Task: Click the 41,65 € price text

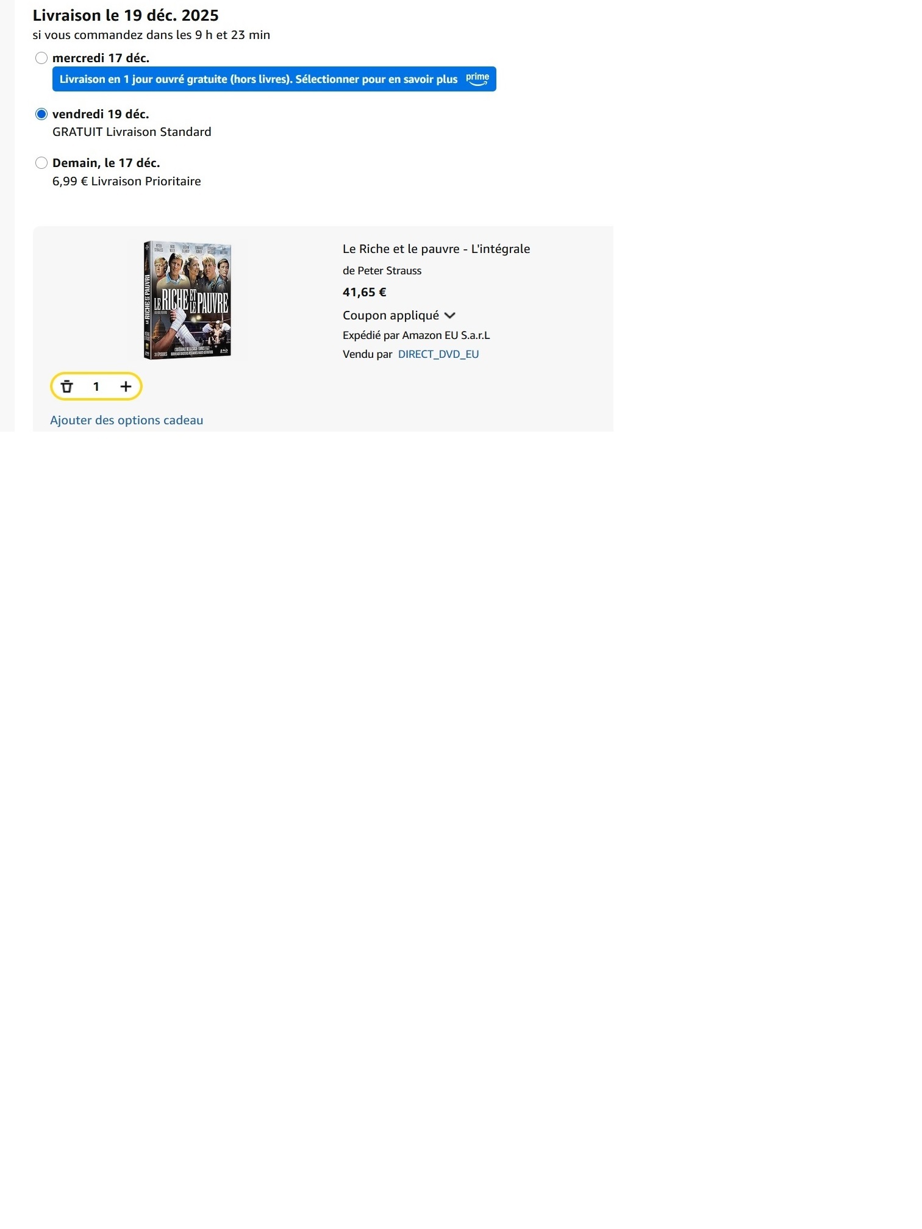Action: (365, 292)
